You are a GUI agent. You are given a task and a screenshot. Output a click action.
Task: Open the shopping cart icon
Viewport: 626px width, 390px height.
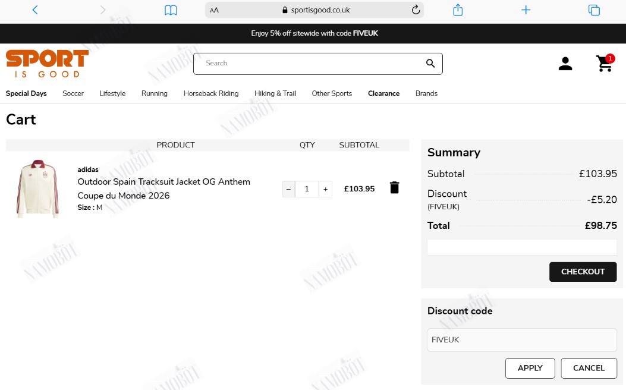tap(605, 63)
